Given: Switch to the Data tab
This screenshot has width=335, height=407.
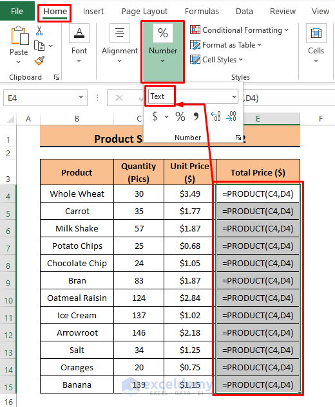Looking at the screenshot, I should (244, 11).
